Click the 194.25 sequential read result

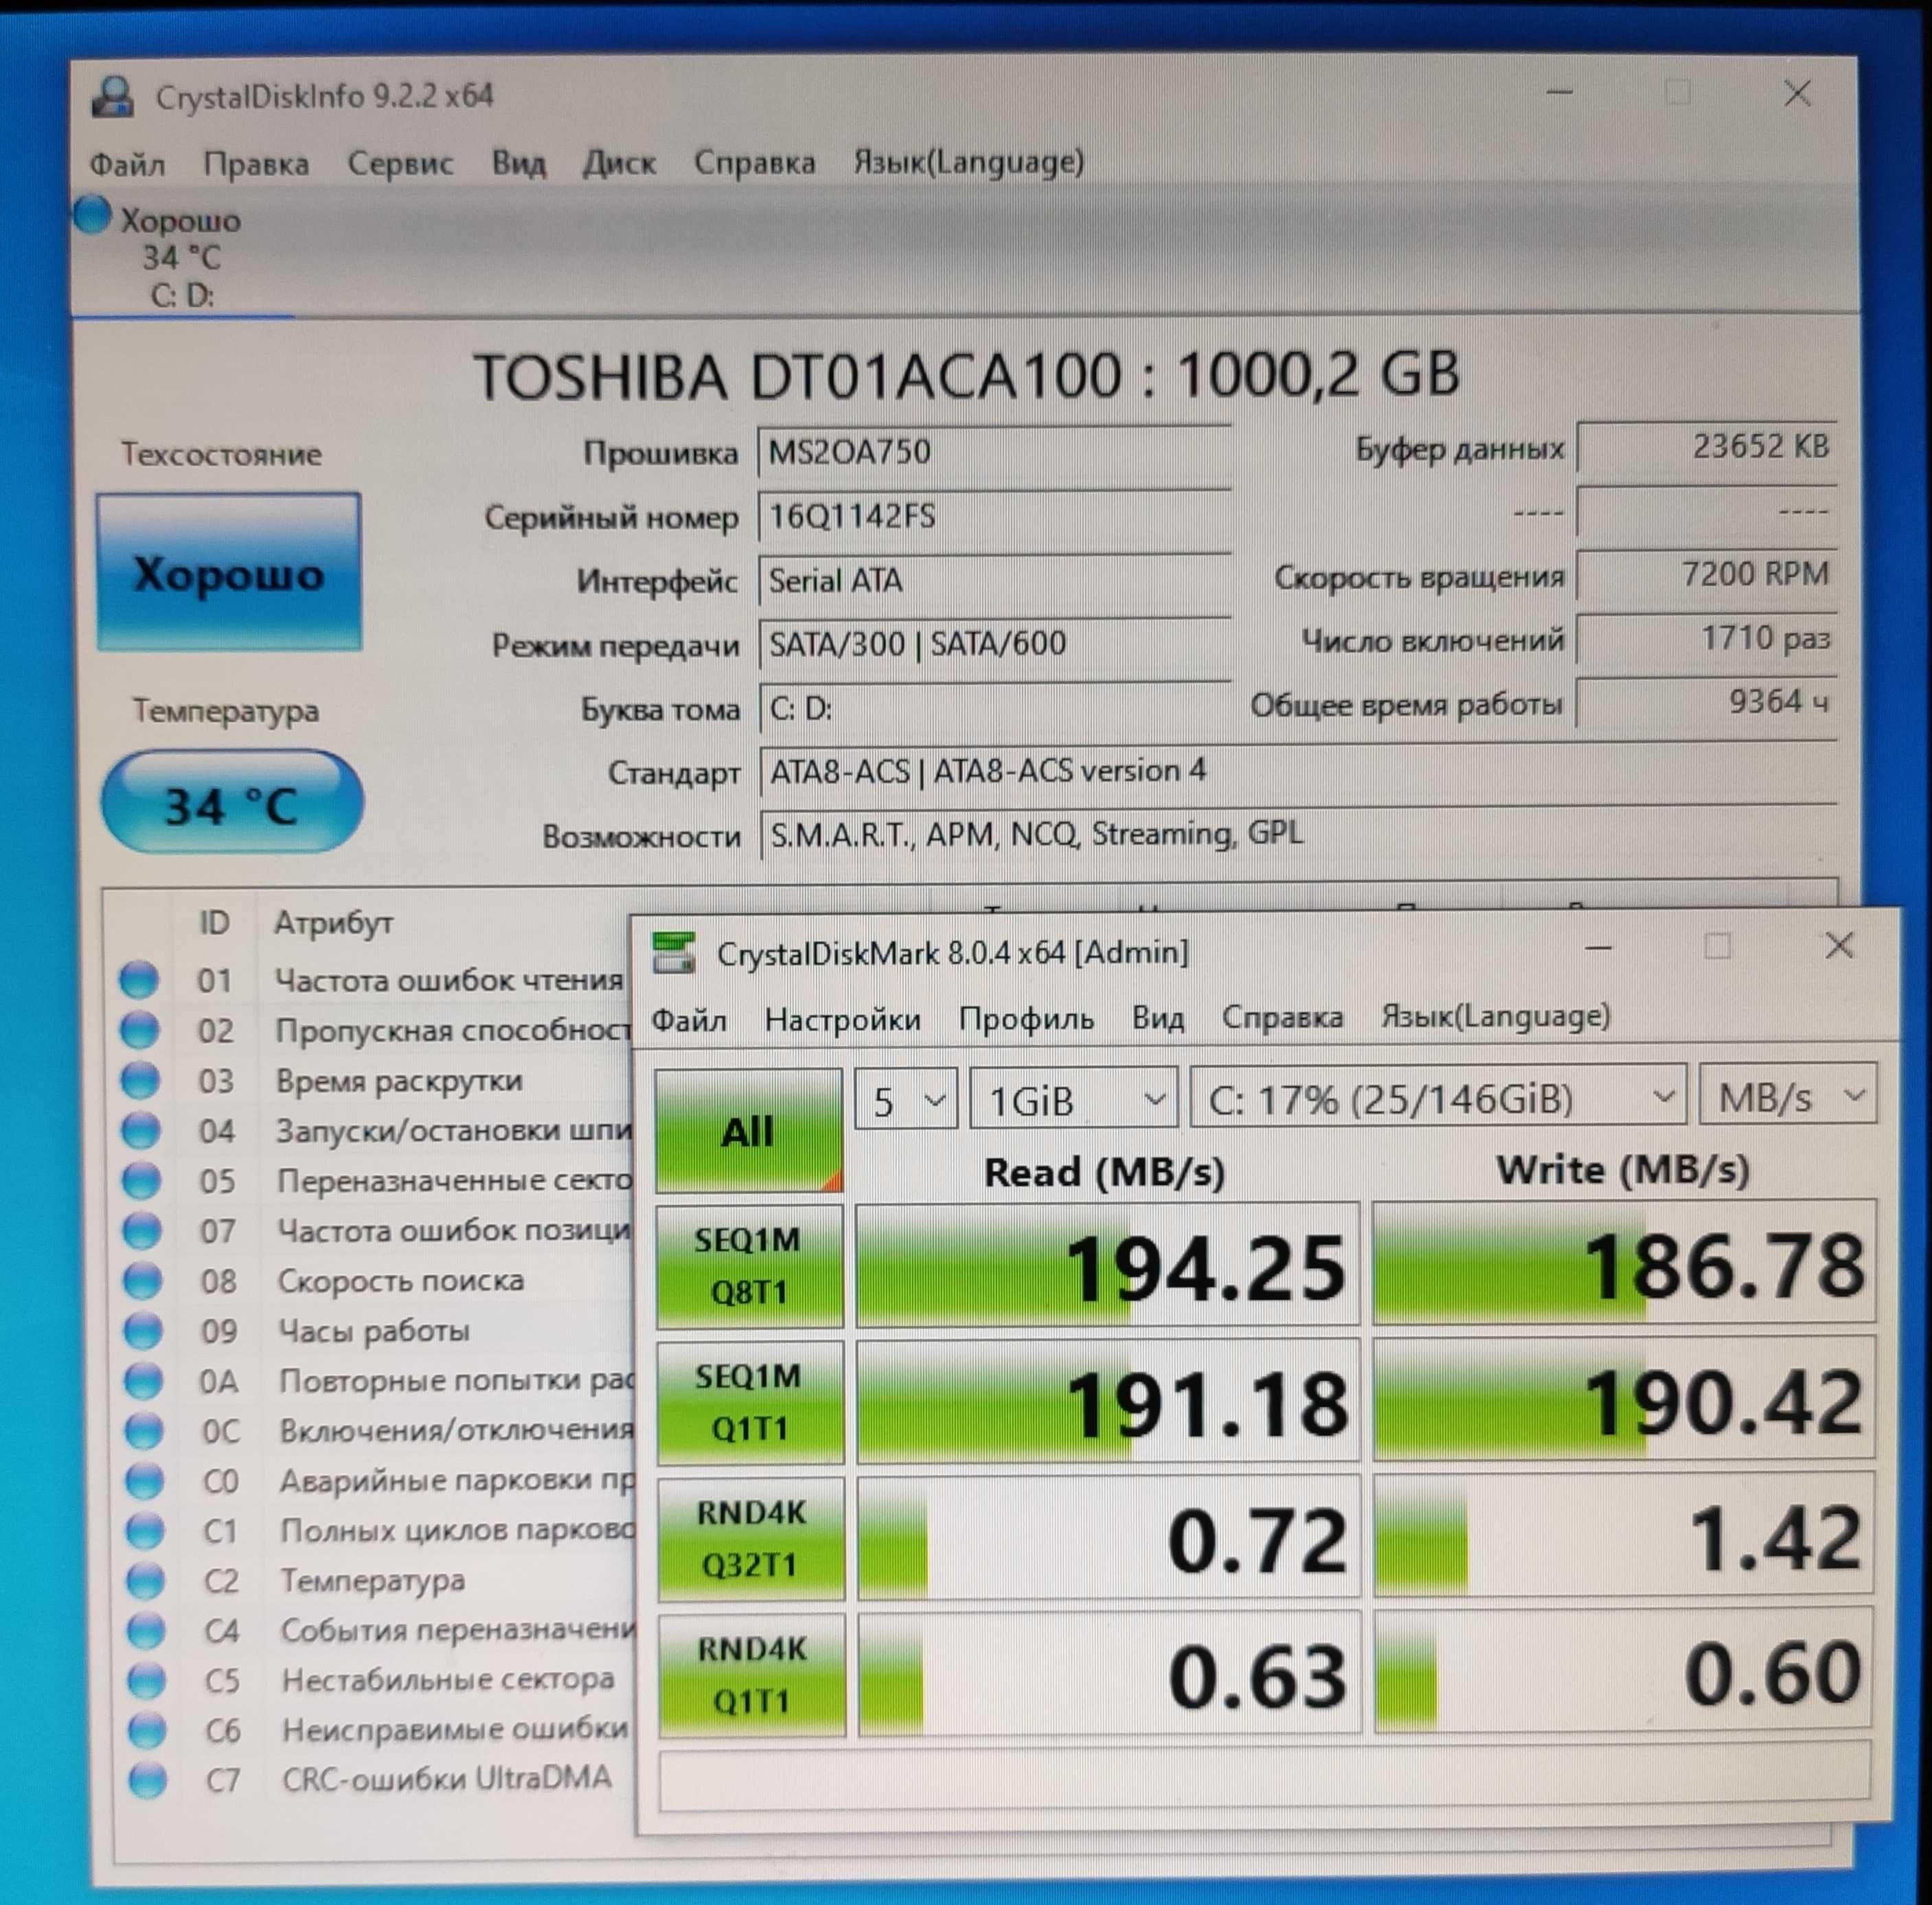pyautogui.click(x=1108, y=1266)
